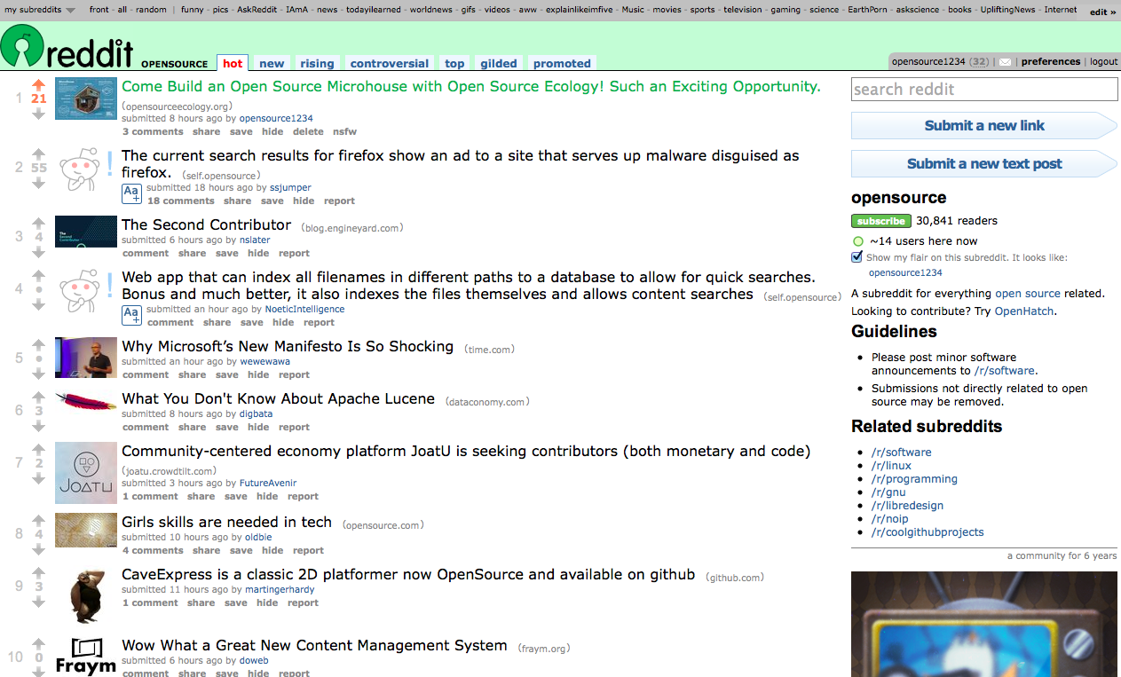This screenshot has height=677, width=1121.
Task: Expand text preview of Firefox malware post
Action: pyautogui.click(x=131, y=194)
